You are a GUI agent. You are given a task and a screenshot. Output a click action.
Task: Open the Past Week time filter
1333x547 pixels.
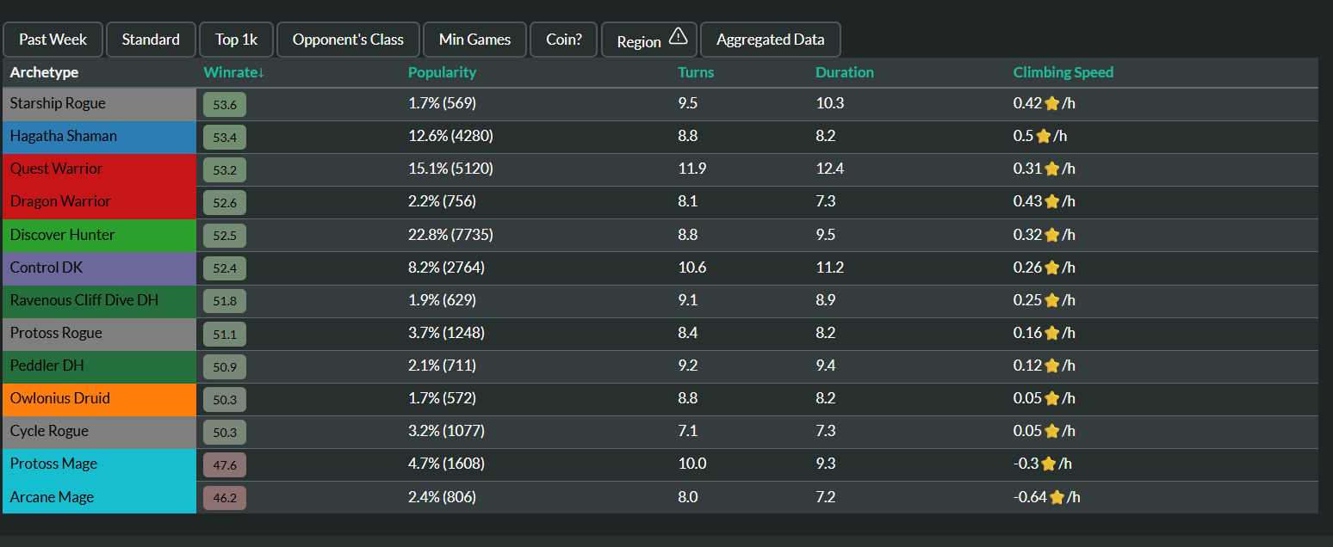[53, 40]
